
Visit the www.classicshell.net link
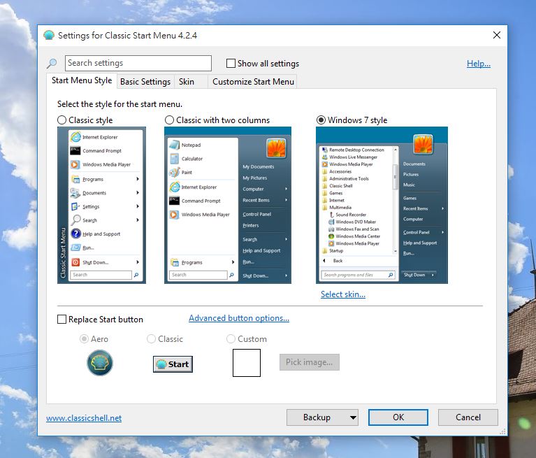coord(84,418)
